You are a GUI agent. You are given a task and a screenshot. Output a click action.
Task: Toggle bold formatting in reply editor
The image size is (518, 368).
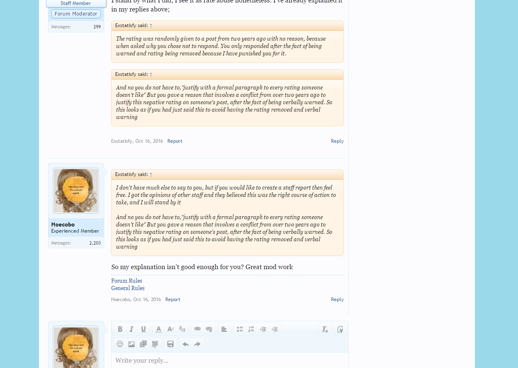120,329
